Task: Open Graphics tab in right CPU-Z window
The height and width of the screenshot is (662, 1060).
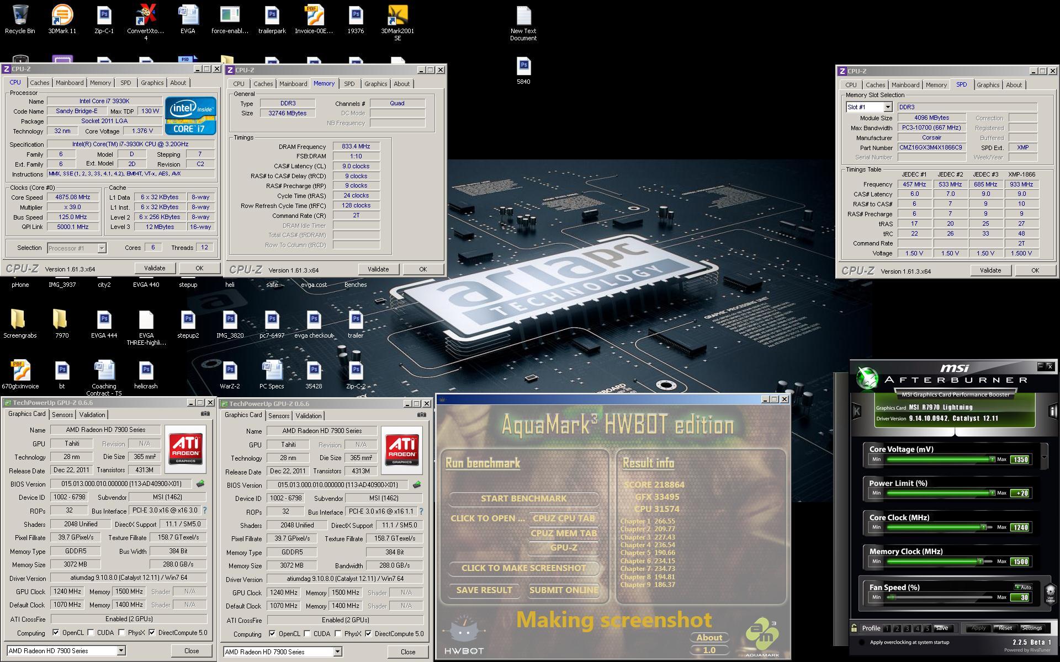Action: click(988, 85)
